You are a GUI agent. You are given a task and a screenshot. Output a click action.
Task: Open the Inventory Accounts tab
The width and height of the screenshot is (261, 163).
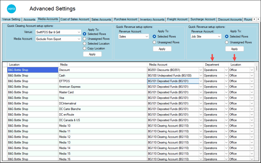(x=152, y=19)
